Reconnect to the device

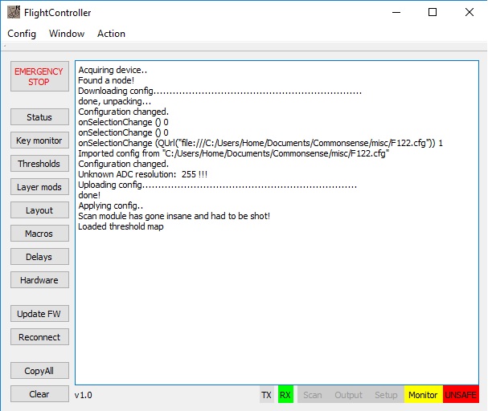[x=39, y=337]
